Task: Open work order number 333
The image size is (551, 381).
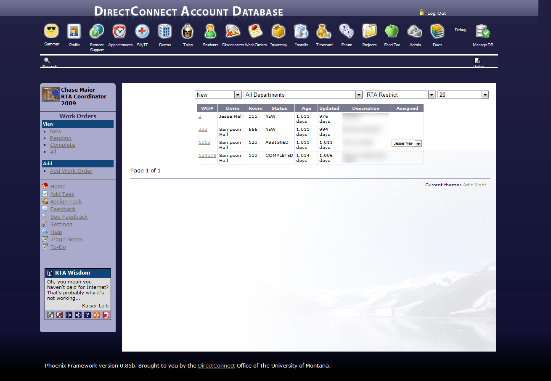Action: 203,130
